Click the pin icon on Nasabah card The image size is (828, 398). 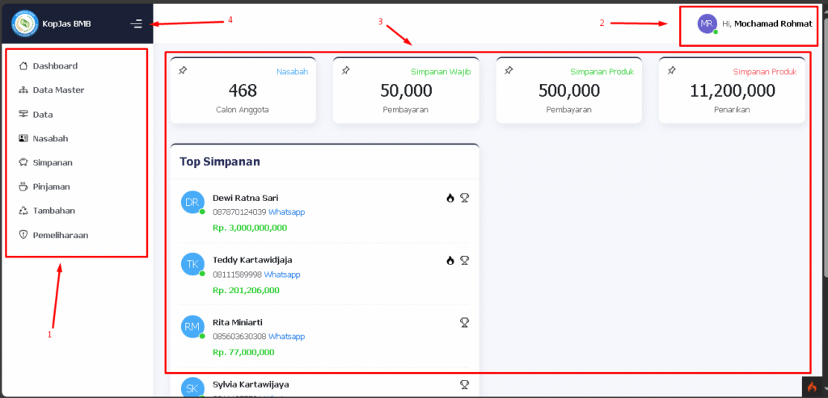[x=183, y=71]
